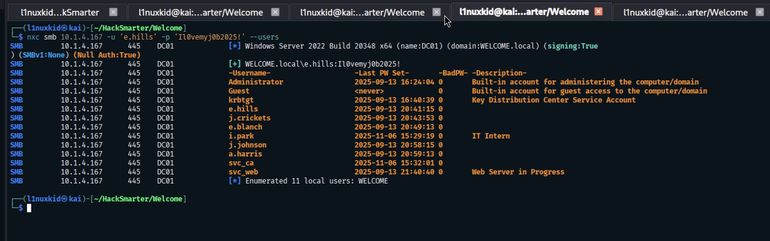Click the 'Enumerated 11 local users' line
The image size is (770, 241).
tap(316, 181)
